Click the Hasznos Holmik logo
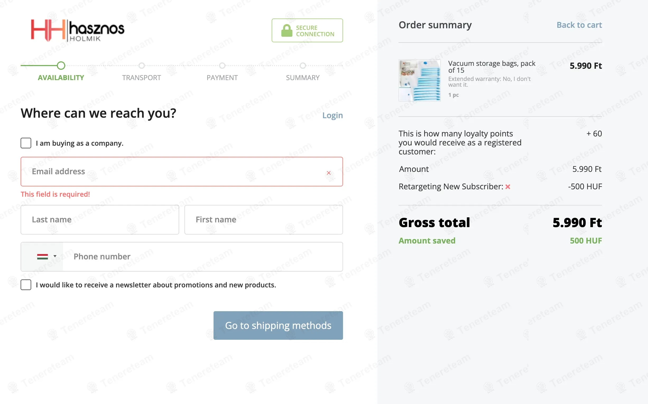 78,30
